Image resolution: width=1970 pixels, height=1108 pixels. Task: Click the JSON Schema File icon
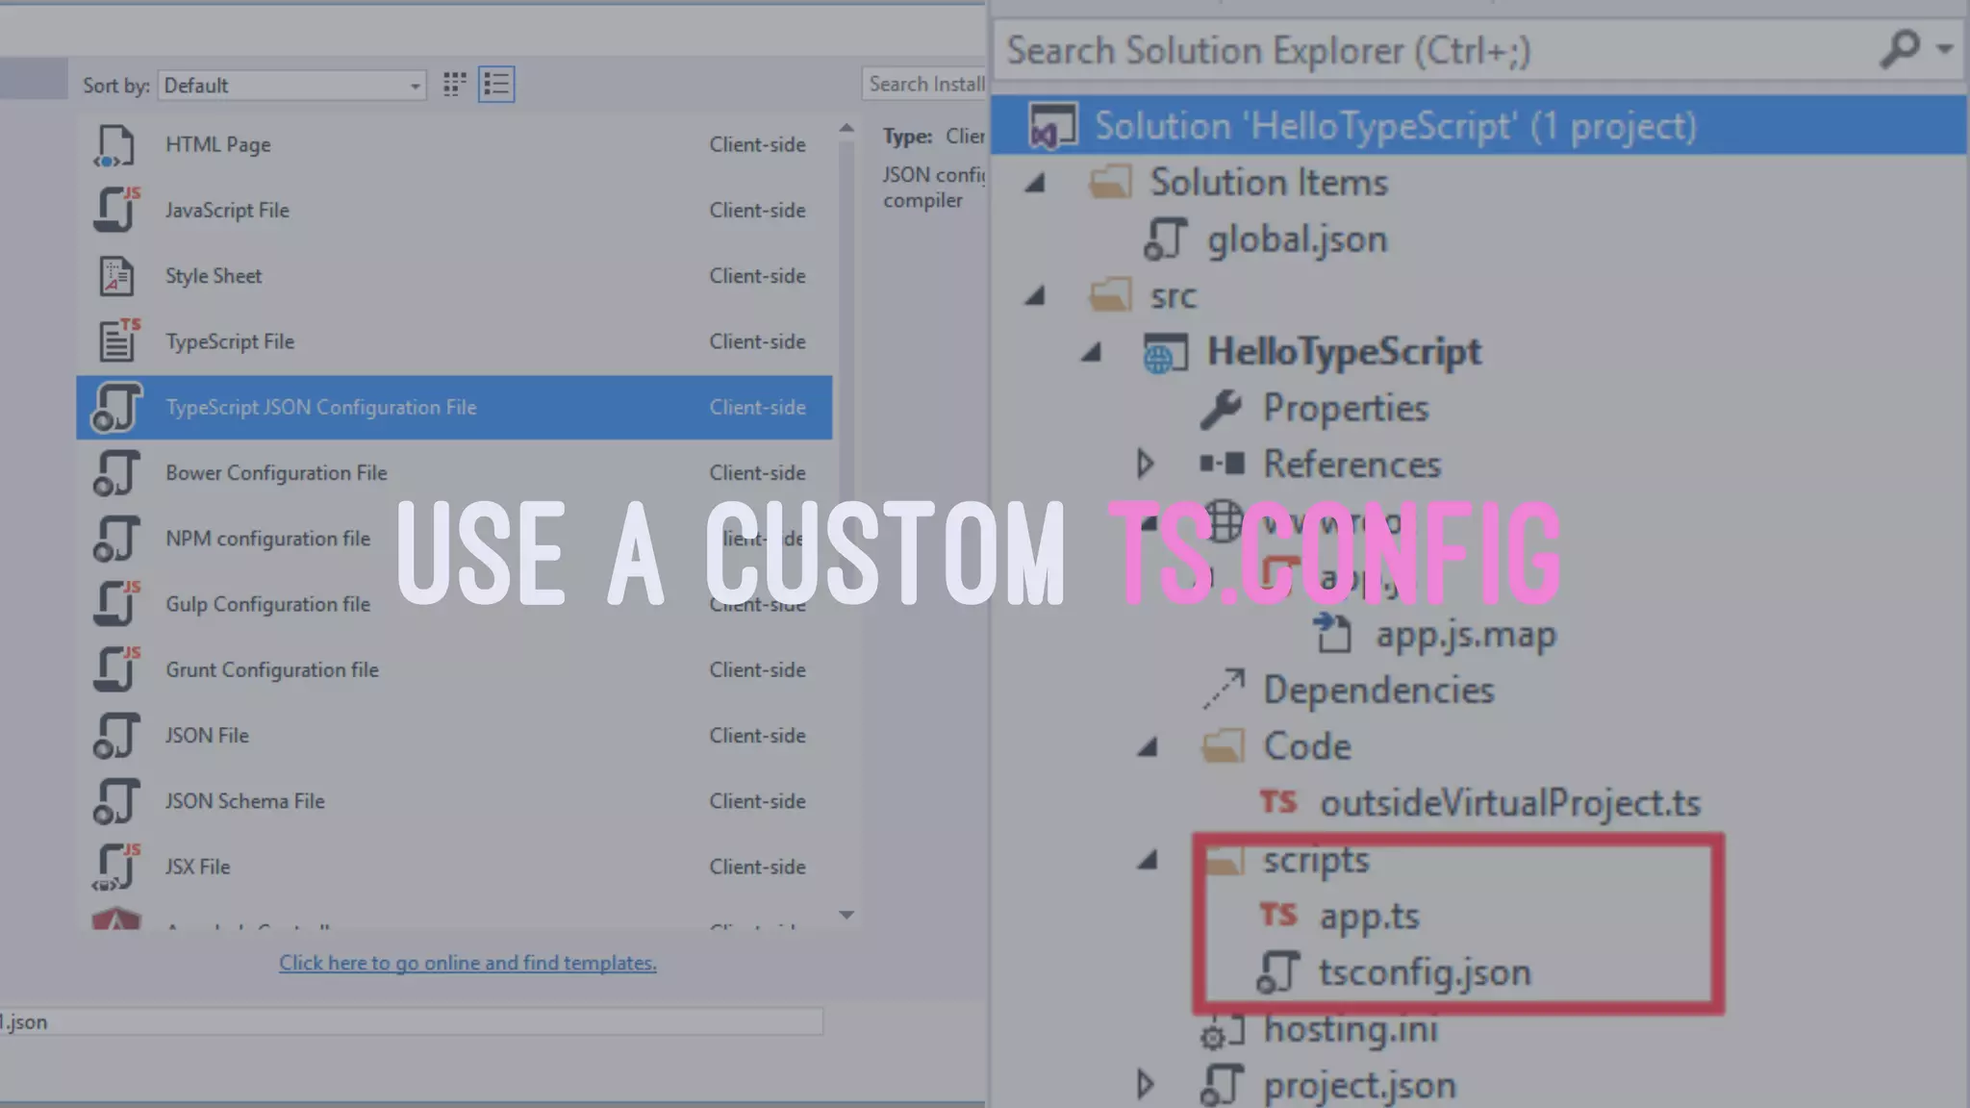[x=116, y=801]
